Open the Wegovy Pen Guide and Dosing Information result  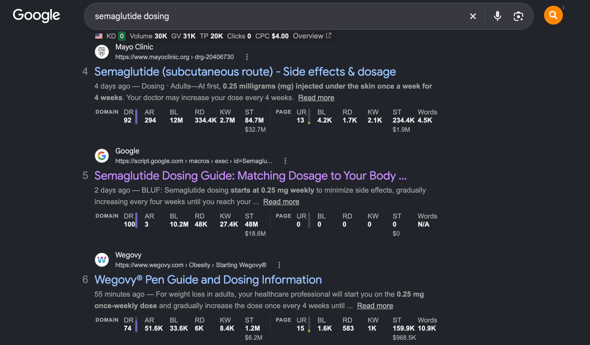point(208,280)
